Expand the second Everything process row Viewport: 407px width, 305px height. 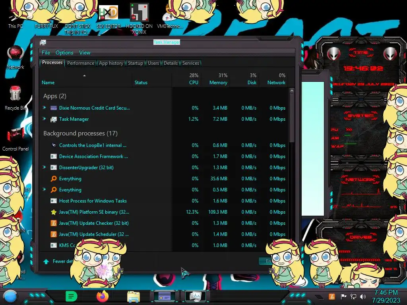pos(45,189)
